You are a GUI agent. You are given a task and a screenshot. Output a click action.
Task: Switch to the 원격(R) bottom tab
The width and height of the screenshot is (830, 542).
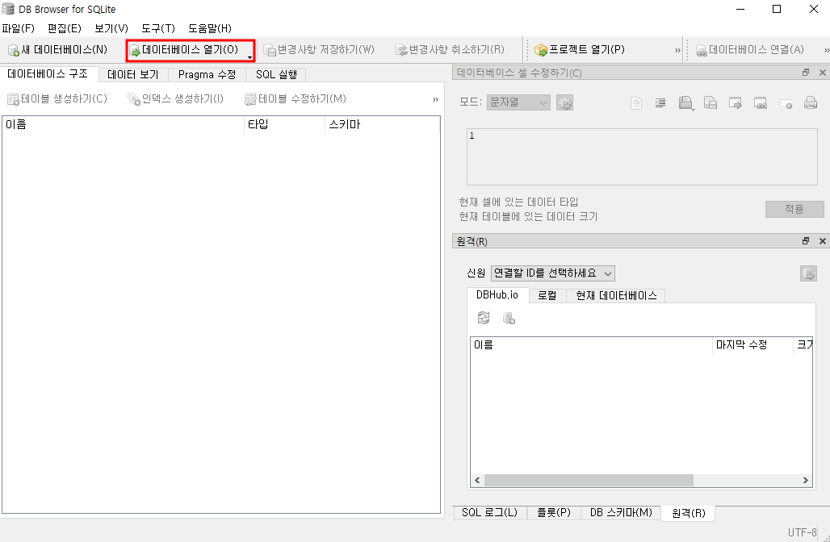coord(688,513)
